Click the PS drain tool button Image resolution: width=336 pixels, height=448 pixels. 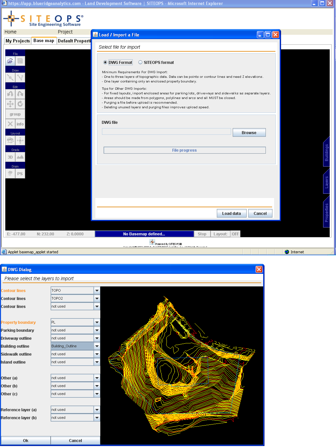[20, 174]
